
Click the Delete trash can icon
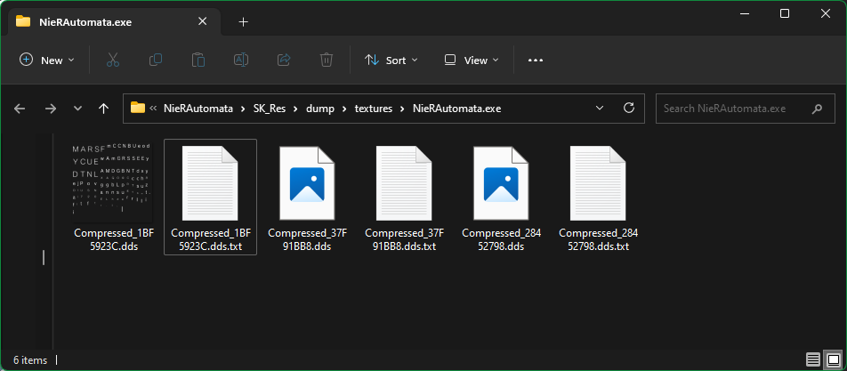pos(327,60)
